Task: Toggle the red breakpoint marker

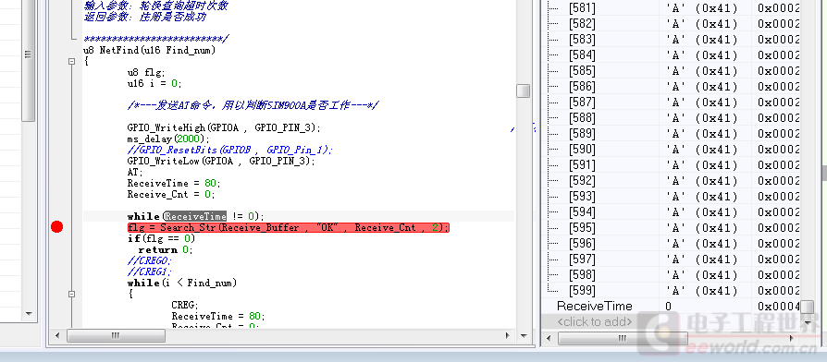Action: point(57,227)
